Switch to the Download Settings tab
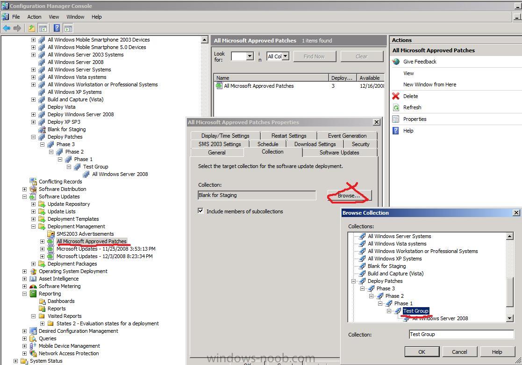 click(315, 144)
